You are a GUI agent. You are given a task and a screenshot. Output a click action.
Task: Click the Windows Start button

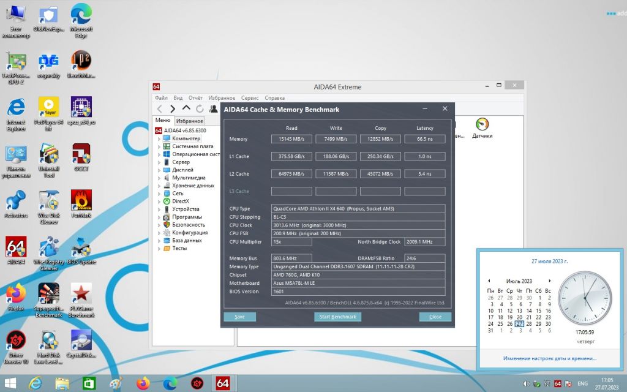(x=10, y=383)
